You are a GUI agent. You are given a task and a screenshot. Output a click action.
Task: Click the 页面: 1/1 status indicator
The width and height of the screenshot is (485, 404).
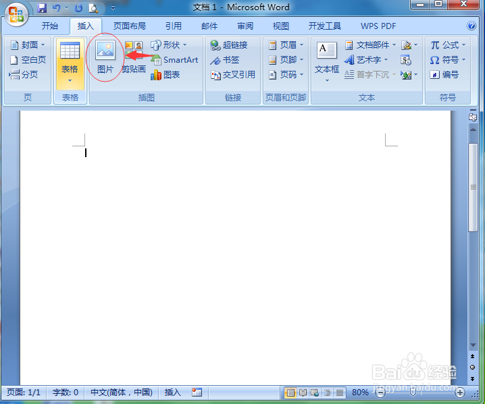pos(24,393)
